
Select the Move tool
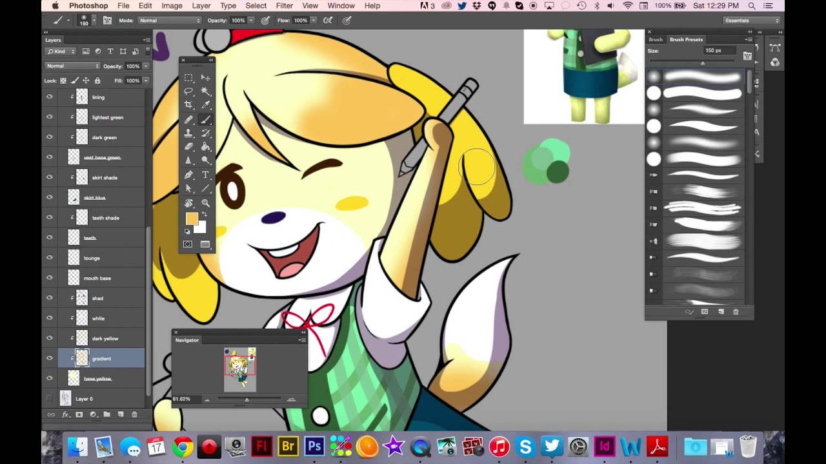coord(205,77)
